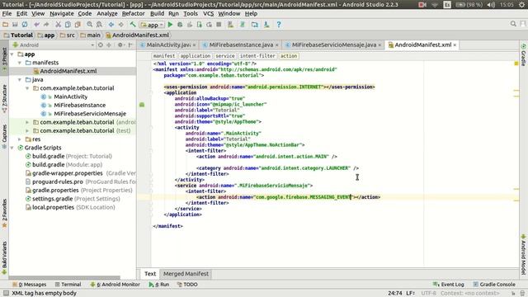Open the Run tool window

[x=159, y=285]
